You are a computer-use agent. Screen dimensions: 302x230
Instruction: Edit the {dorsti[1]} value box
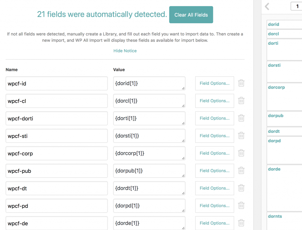click(x=149, y=136)
